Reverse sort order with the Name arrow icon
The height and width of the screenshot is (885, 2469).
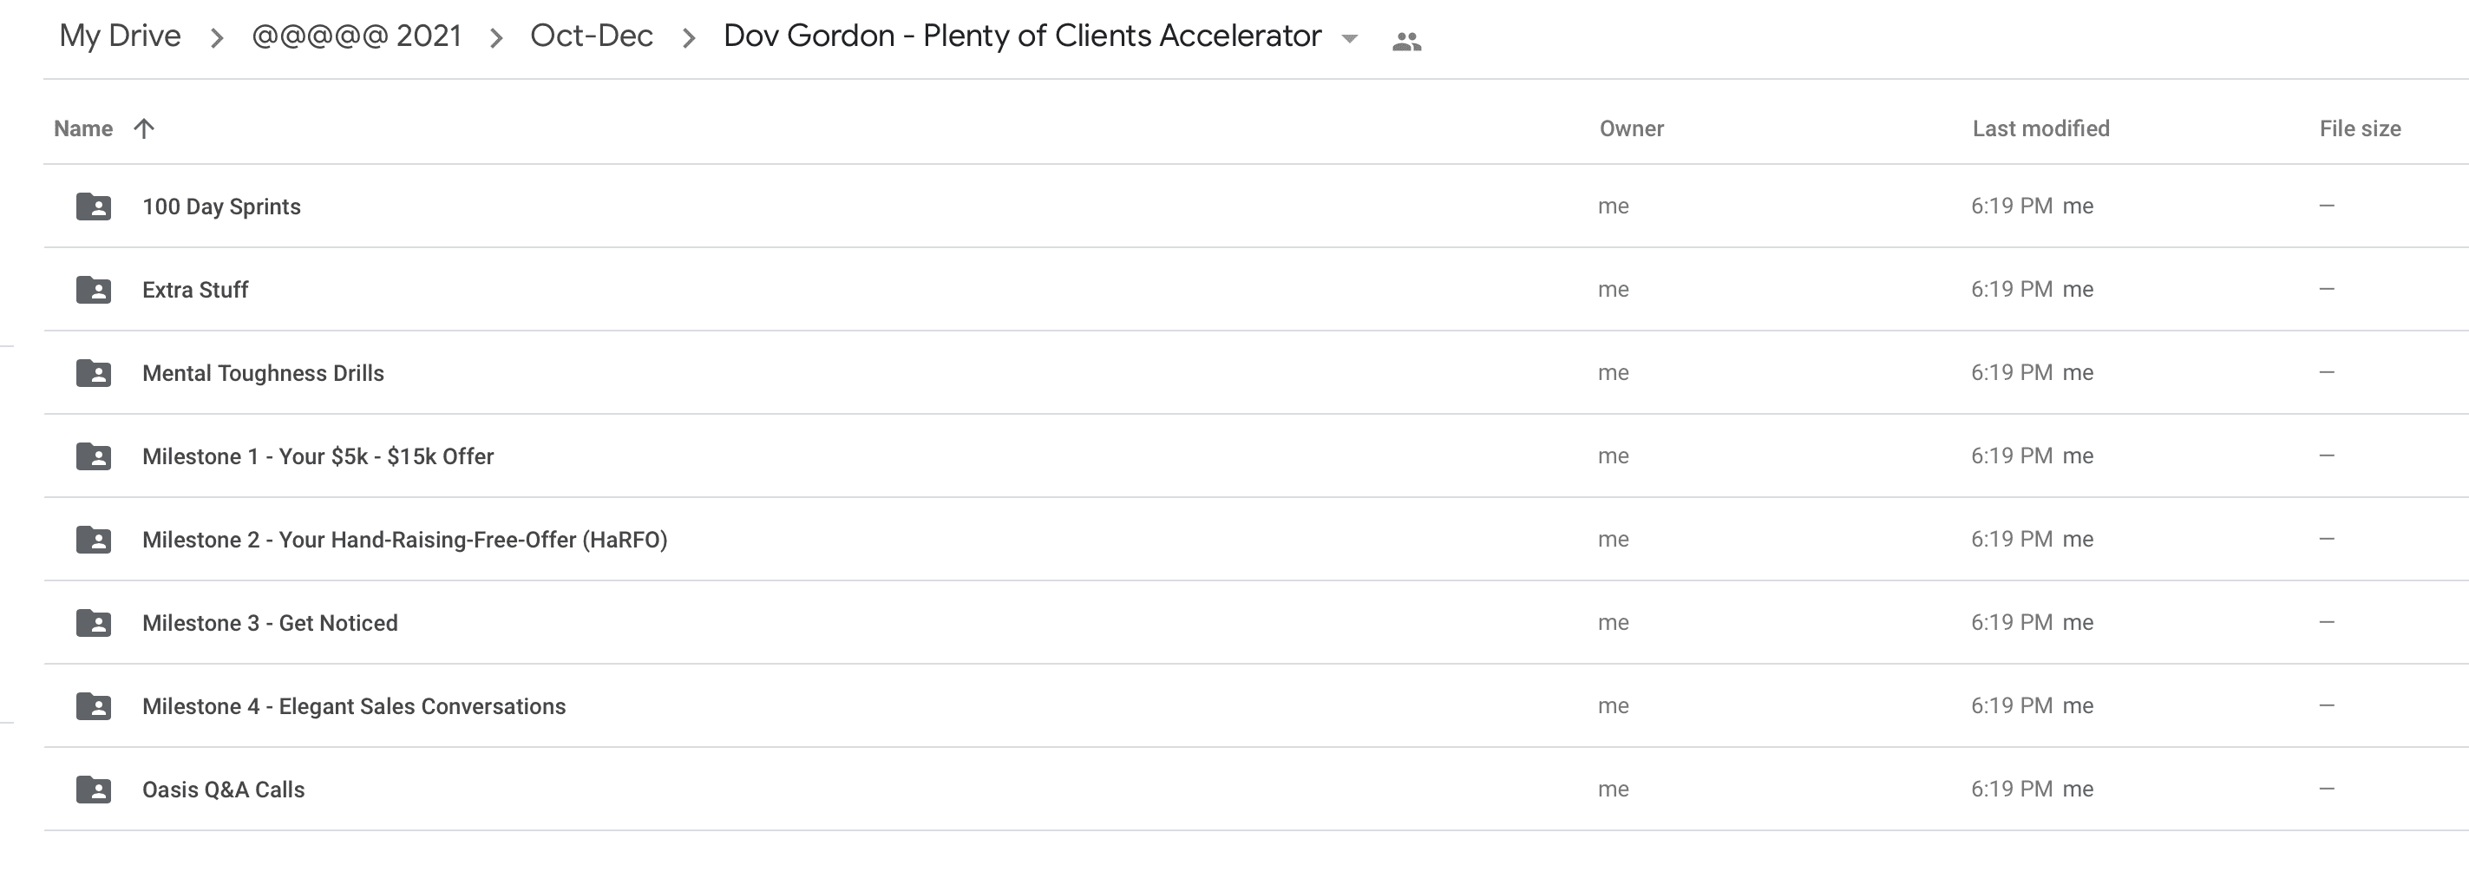tap(144, 128)
